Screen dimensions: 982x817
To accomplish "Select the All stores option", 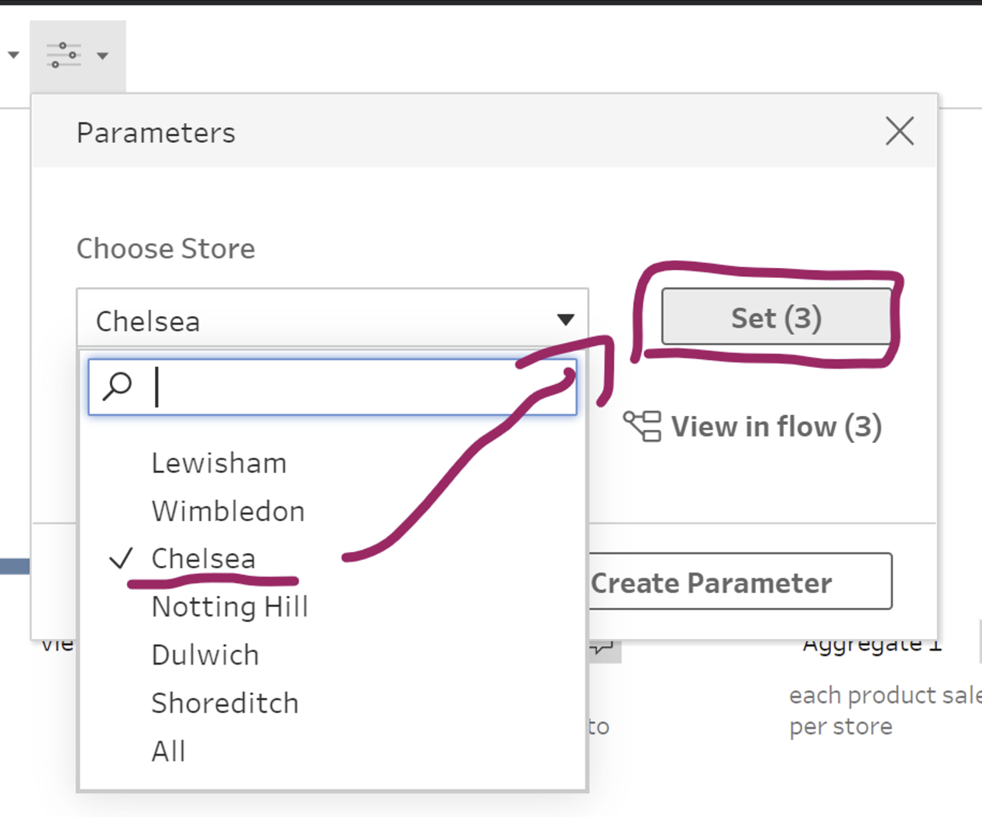I will (168, 751).
